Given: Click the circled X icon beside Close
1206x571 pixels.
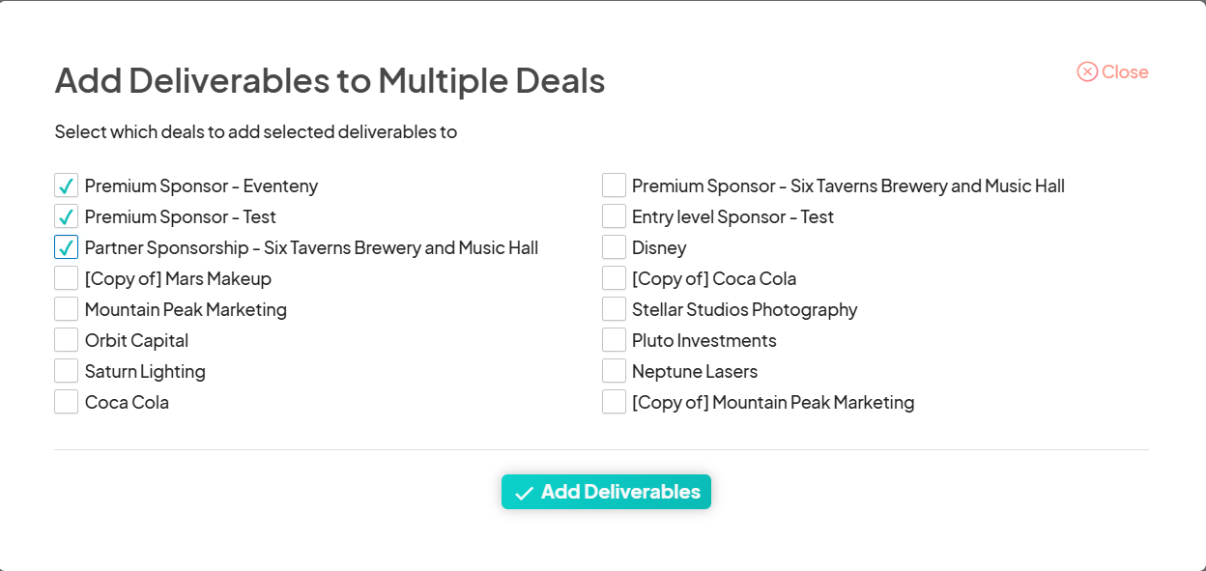Looking at the screenshot, I should click(x=1087, y=72).
